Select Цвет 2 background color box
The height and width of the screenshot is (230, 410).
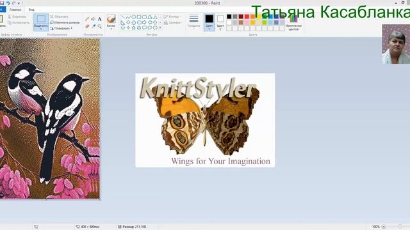(x=220, y=22)
